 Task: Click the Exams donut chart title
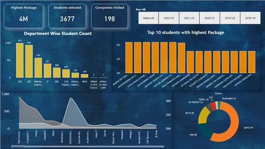(x=219, y=93)
